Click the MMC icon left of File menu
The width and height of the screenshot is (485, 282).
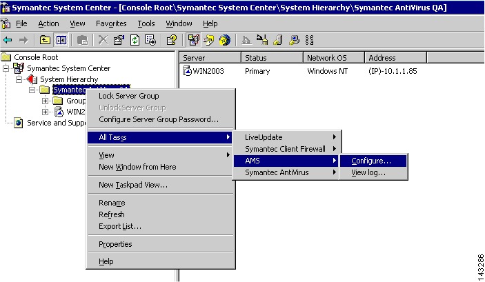(6, 23)
